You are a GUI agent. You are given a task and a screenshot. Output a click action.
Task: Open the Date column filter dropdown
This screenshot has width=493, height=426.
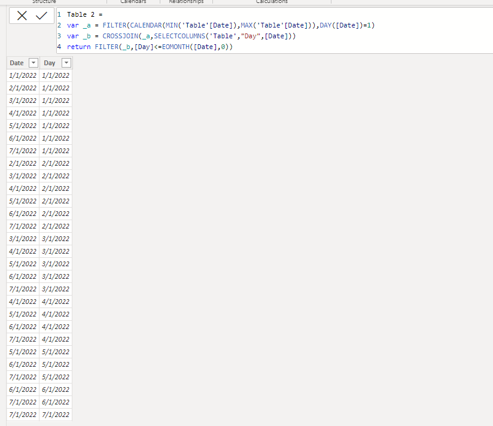pos(34,63)
